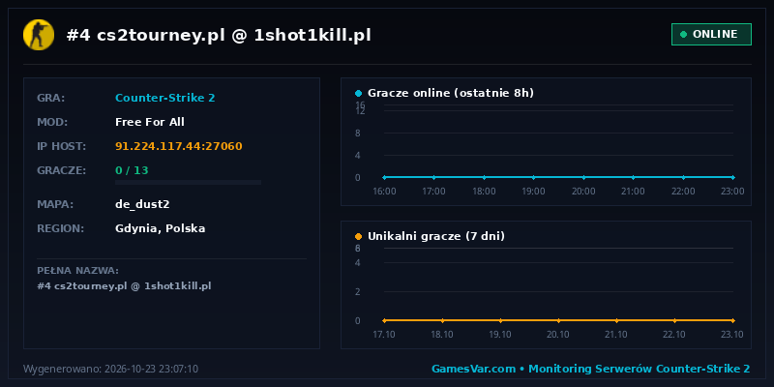Select the Free For All mod value

(x=150, y=122)
